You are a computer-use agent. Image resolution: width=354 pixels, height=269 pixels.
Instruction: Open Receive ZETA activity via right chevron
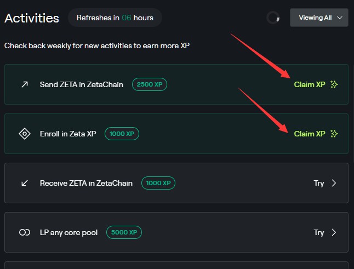click(334, 183)
